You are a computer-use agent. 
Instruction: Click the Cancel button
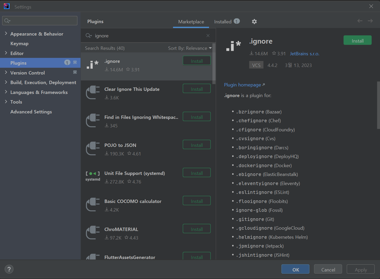click(x=328, y=269)
